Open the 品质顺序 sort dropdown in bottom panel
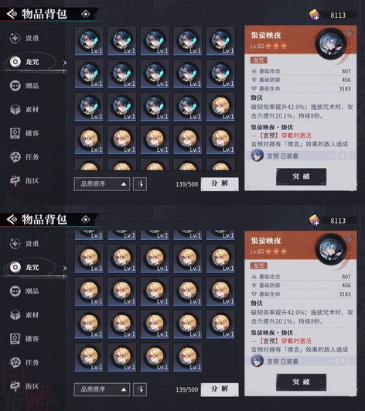Viewport: 365px width, 411px height. pos(102,389)
